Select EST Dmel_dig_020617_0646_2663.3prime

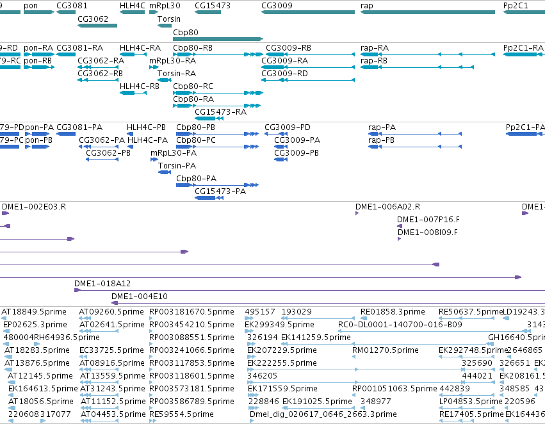click(323, 414)
